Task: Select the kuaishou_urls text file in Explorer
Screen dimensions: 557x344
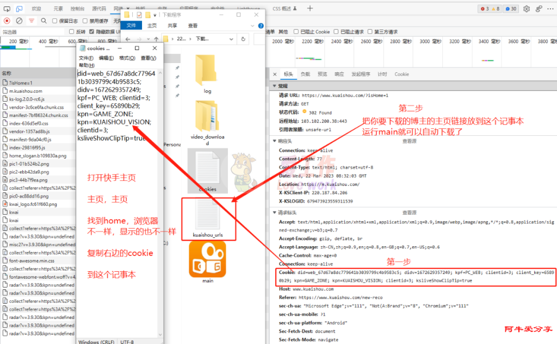Action: [208, 218]
